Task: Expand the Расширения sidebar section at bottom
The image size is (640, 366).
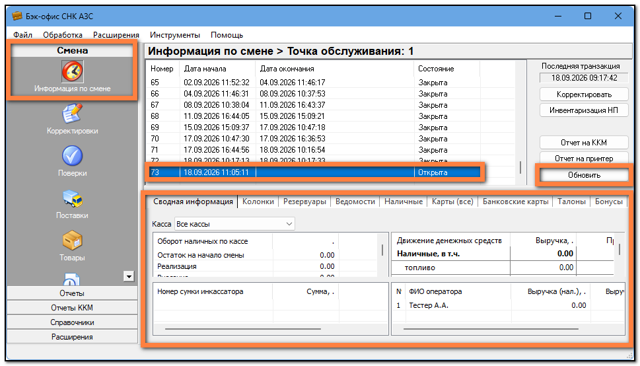Action: click(x=72, y=337)
